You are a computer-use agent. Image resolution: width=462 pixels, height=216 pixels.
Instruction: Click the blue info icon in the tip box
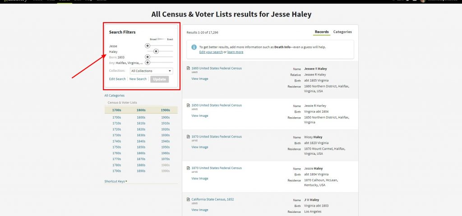coord(194,47)
